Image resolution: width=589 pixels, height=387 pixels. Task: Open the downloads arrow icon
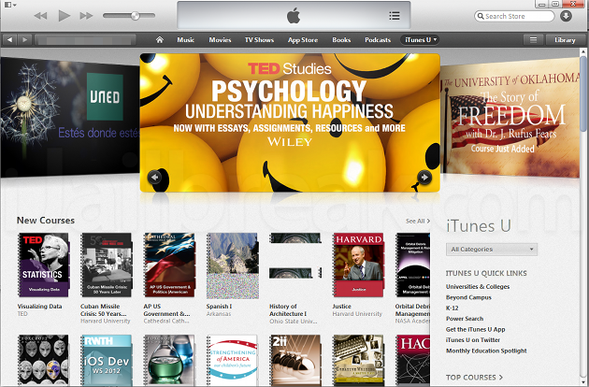(x=566, y=16)
